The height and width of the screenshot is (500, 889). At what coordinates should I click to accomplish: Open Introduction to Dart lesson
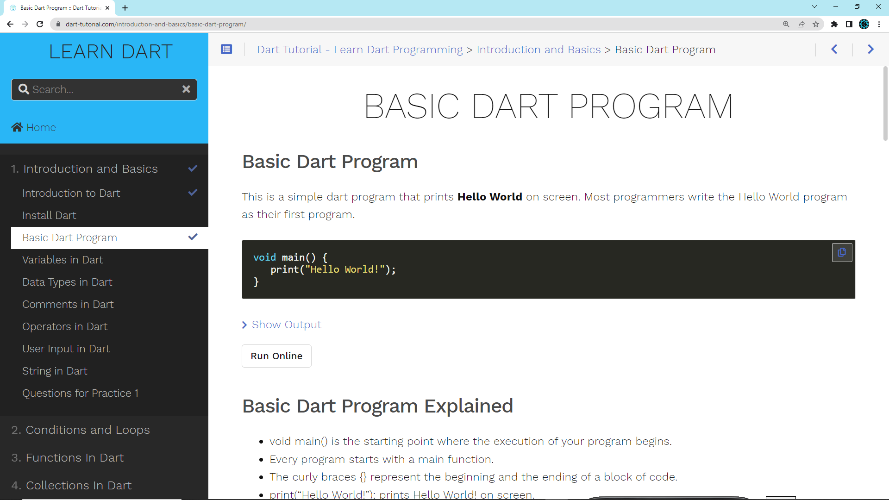[x=71, y=193]
